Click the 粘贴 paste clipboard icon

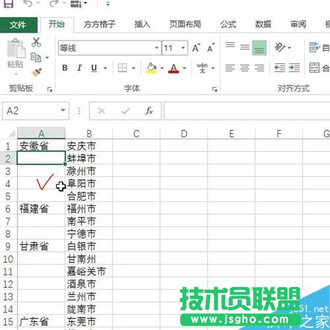[x=16, y=49]
